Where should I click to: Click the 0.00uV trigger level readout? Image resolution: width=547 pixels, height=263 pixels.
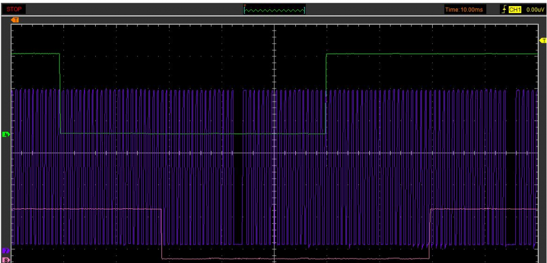pos(534,10)
